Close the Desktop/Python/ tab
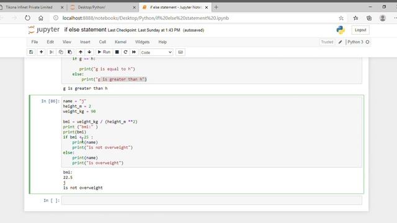 pyautogui.click(x=134, y=7)
